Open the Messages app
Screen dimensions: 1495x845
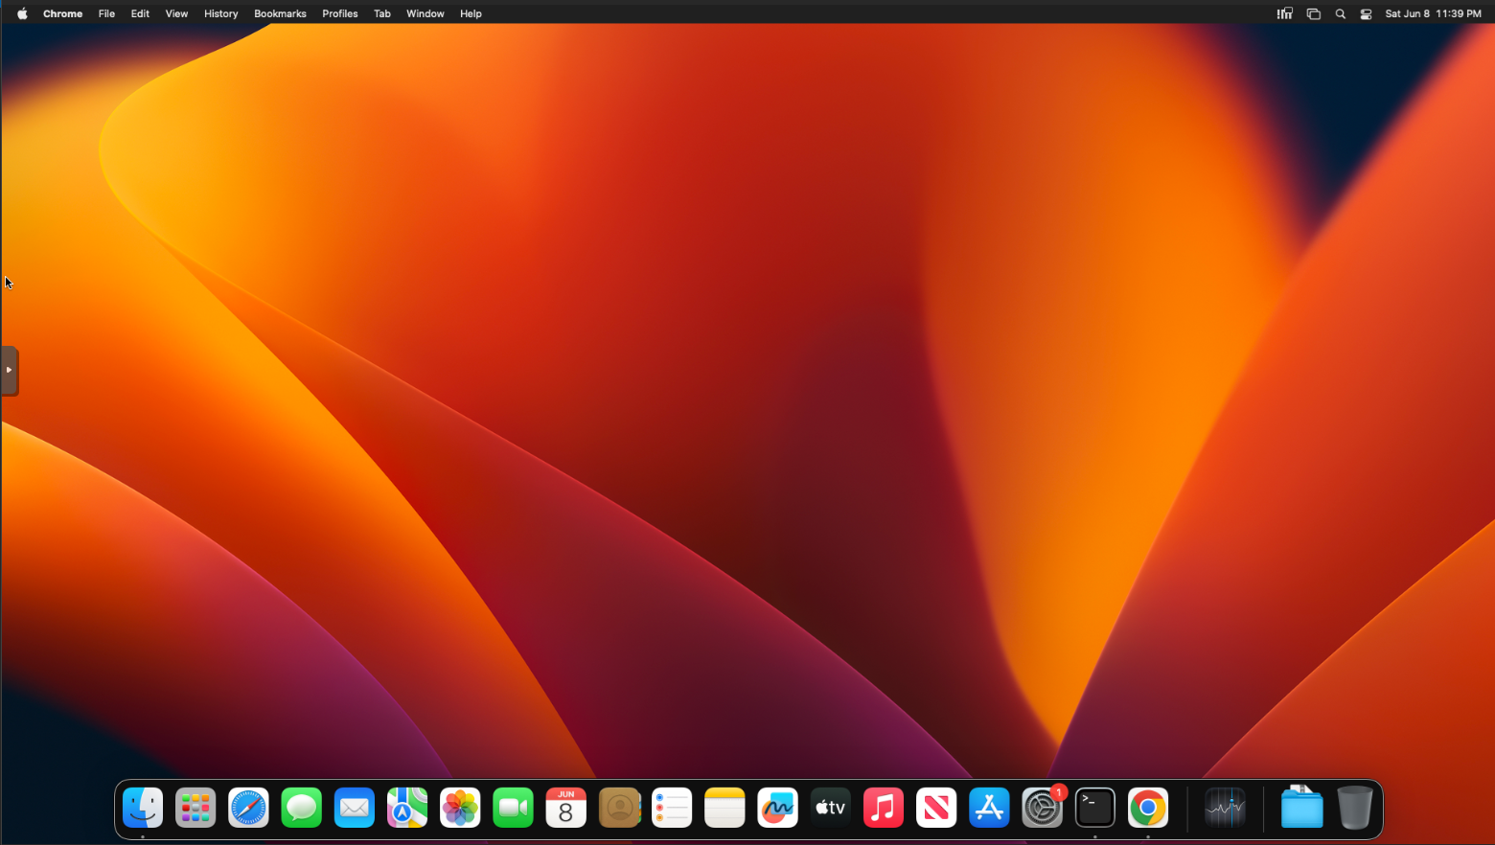coord(301,808)
